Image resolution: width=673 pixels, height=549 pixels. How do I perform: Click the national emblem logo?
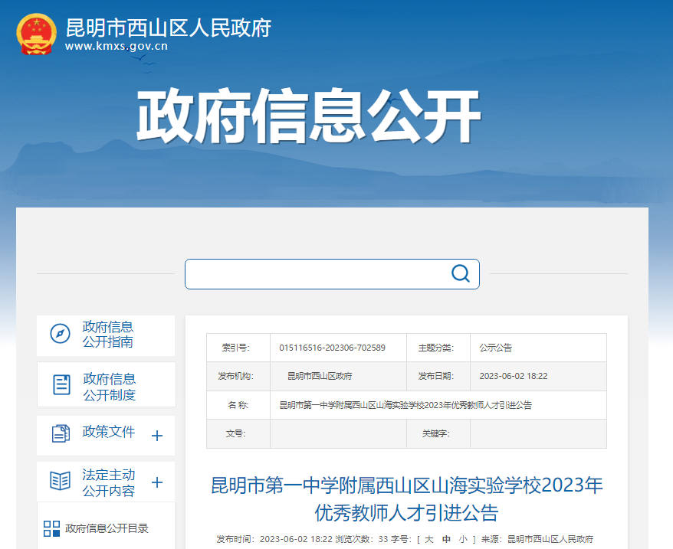point(36,34)
